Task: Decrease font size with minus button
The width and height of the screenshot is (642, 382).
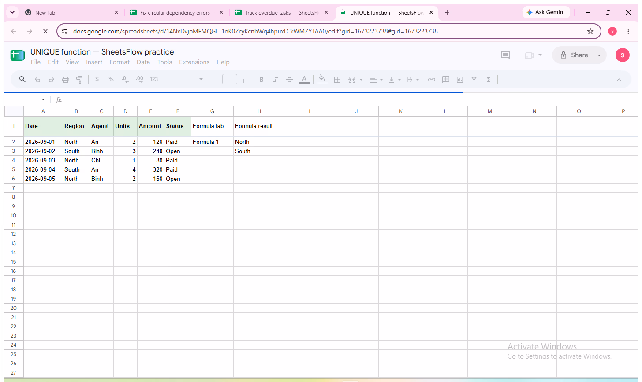Action: tap(214, 81)
